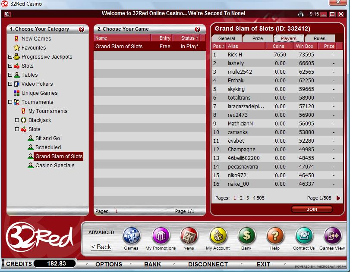The image size is (350, 272).
Task: Click the Tournaments people icon
Action: (16, 102)
